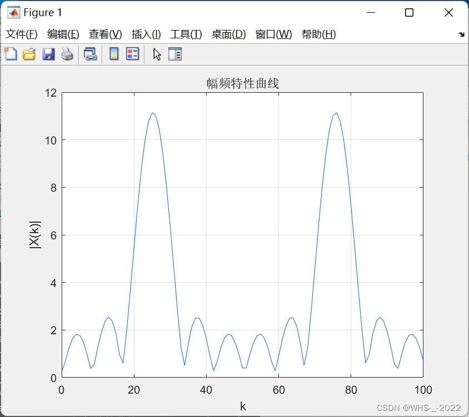Open the Property Inspector icon
Screen dimensions: 469x417
[x=175, y=54]
